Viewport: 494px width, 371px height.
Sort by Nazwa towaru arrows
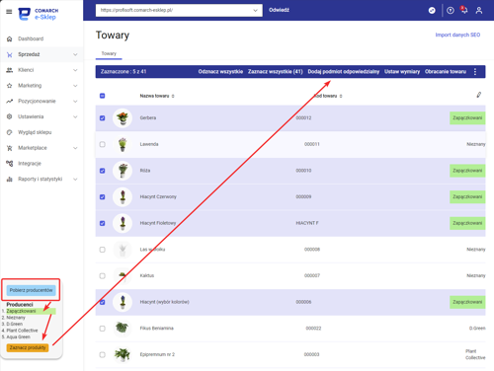coord(173,96)
